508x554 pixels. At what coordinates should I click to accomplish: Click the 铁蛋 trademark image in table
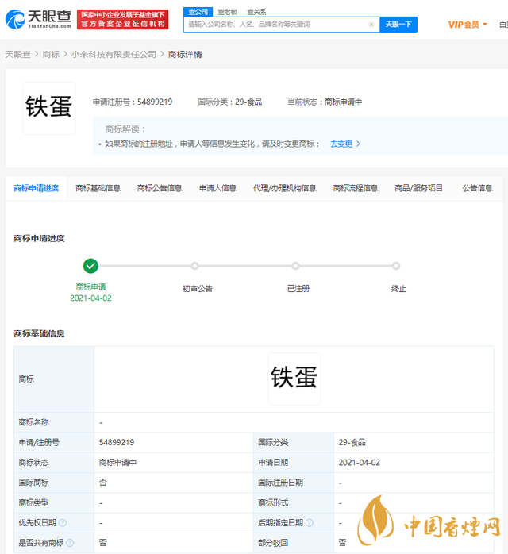294,379
